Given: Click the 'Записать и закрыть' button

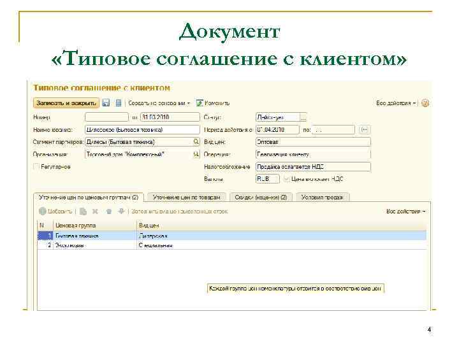Looking at the screenshot, I should (66, 103).
